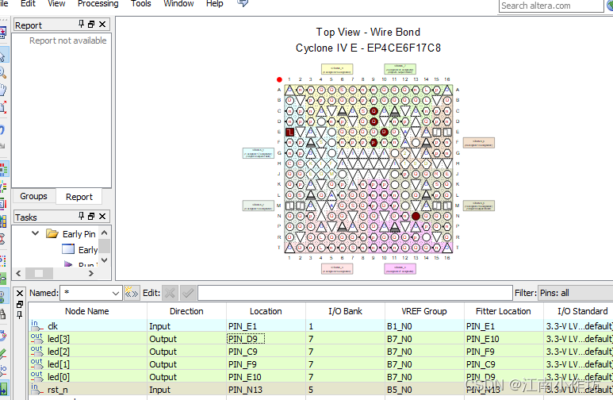This screenshot has height=400, width=613.
Task: Select the led[1] node name
Action: pyautogui.click(x=59, y=364)
